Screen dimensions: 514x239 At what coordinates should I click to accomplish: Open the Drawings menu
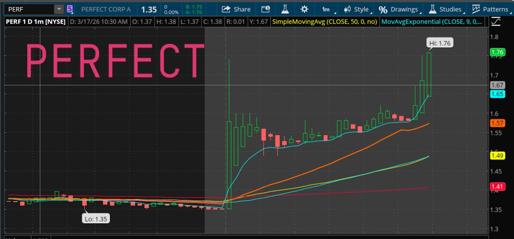(x=400, y=9)
